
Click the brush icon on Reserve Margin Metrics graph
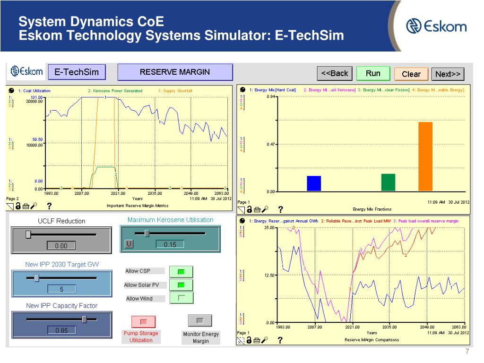pyautogui.click(x=34, y=206)
